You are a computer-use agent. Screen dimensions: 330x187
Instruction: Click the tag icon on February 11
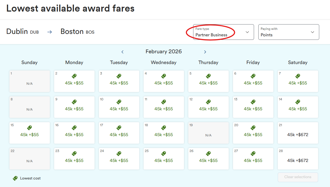click(164, 102)
